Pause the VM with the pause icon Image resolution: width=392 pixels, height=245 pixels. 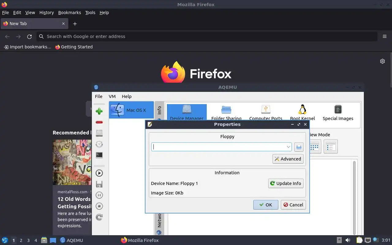99,195
